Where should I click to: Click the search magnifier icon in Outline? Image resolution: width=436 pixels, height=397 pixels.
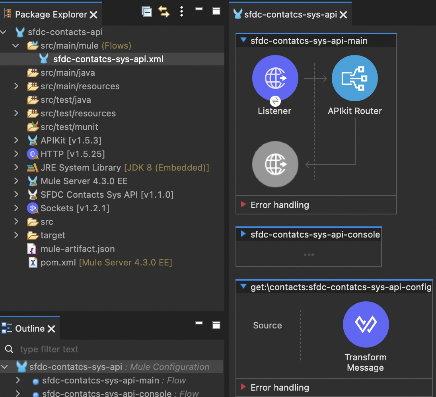click(x=9, y=349)
